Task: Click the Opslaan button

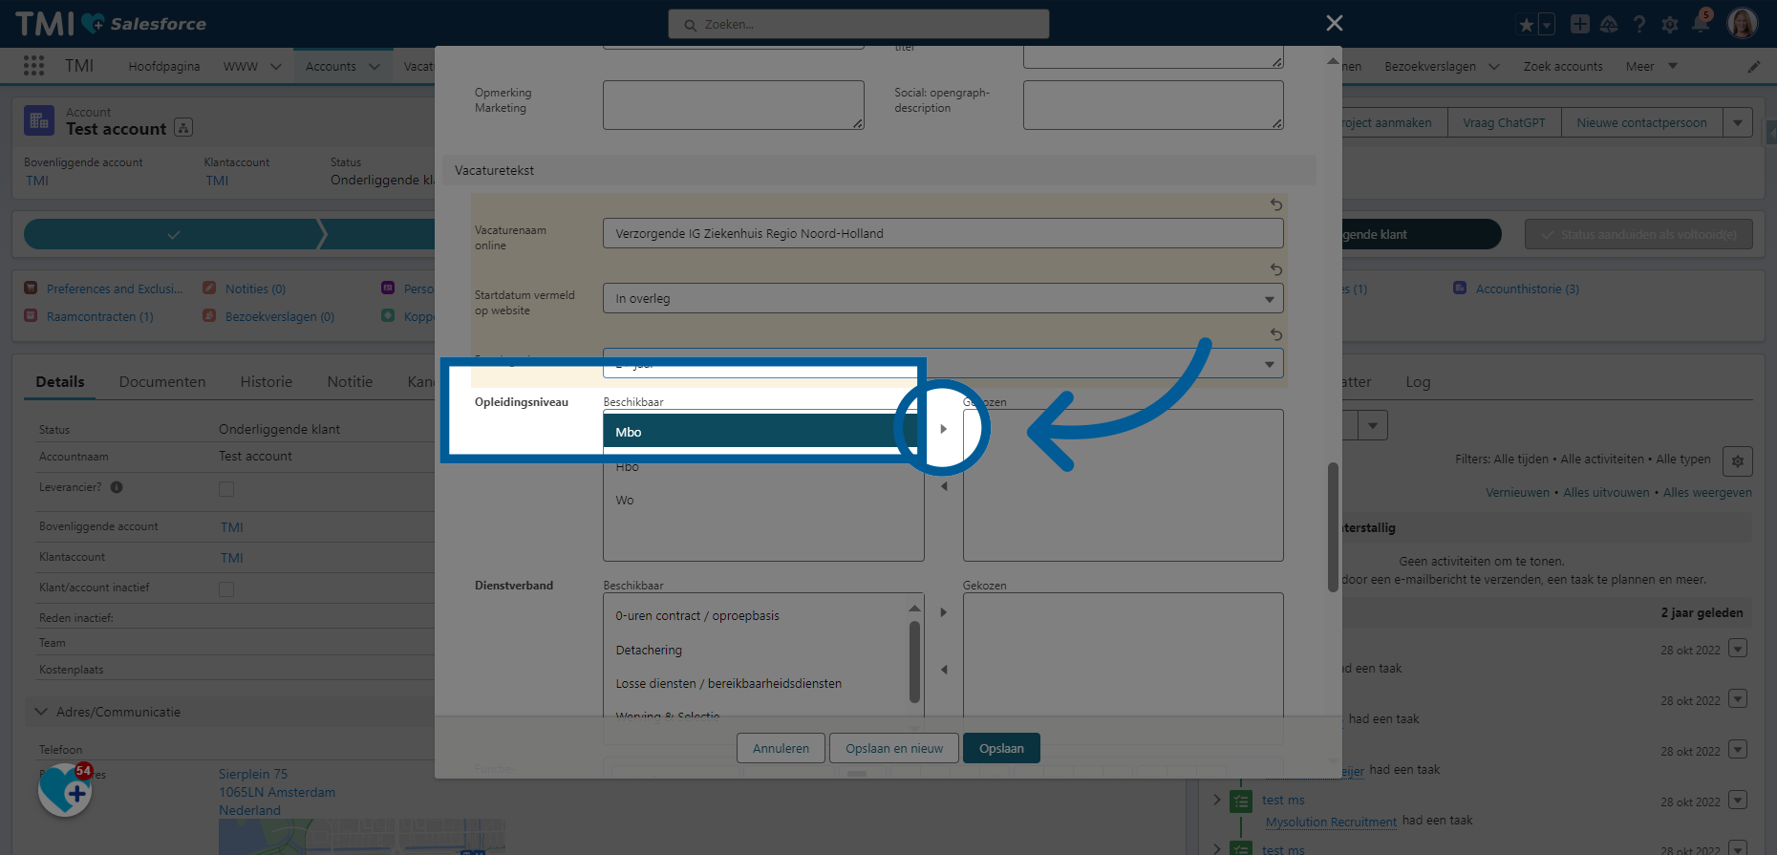Action: (1001, 748)
